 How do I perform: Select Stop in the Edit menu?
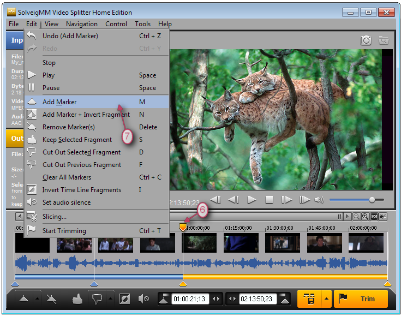click(x=97, y=63)
